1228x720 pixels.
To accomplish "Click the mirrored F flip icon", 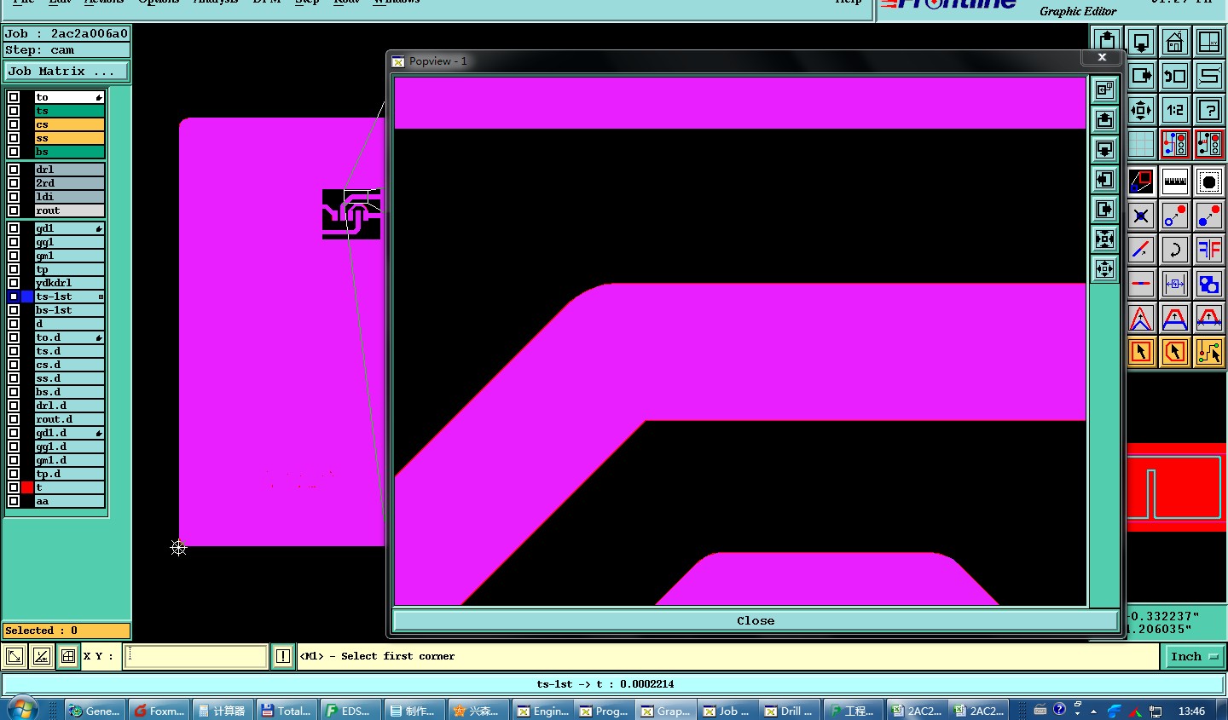I will 1209,250.
